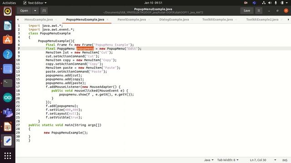Open the Rhythmbox music player from the dock
This screenshot has width=291, height=163.
tap(7, 11)
